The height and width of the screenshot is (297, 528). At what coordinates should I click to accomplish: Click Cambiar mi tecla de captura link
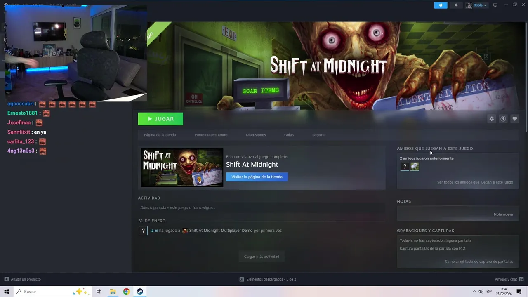tap(479, 261)
